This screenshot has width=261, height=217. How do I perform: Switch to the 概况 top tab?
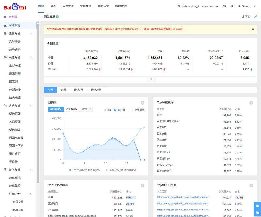click(x=41, y=6)
